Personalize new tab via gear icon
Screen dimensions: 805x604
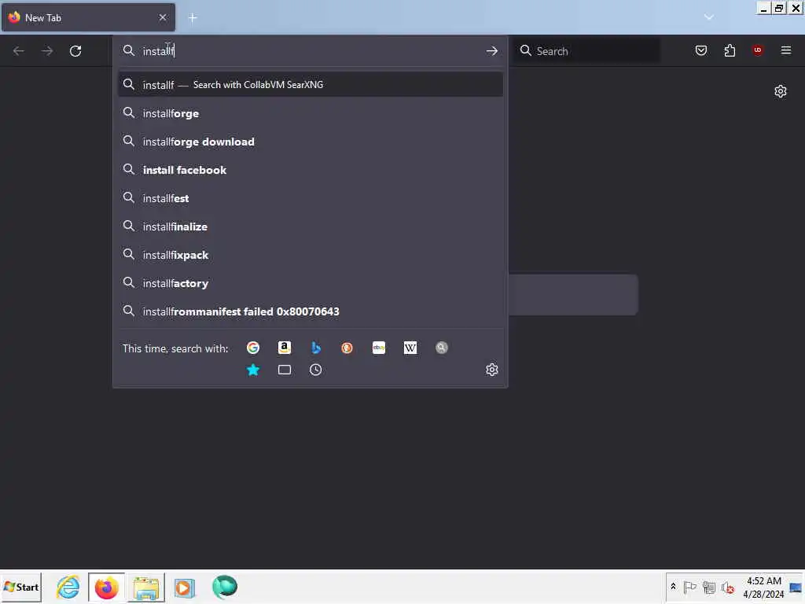pyautogui.click(x=781, y=91)
